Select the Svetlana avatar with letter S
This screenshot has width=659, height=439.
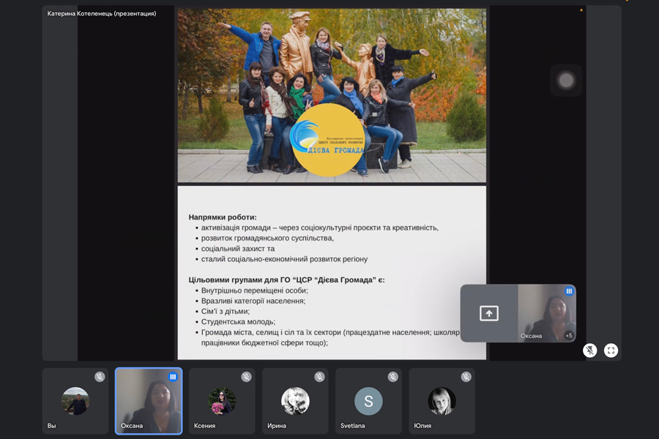click(x=368, y=401)
